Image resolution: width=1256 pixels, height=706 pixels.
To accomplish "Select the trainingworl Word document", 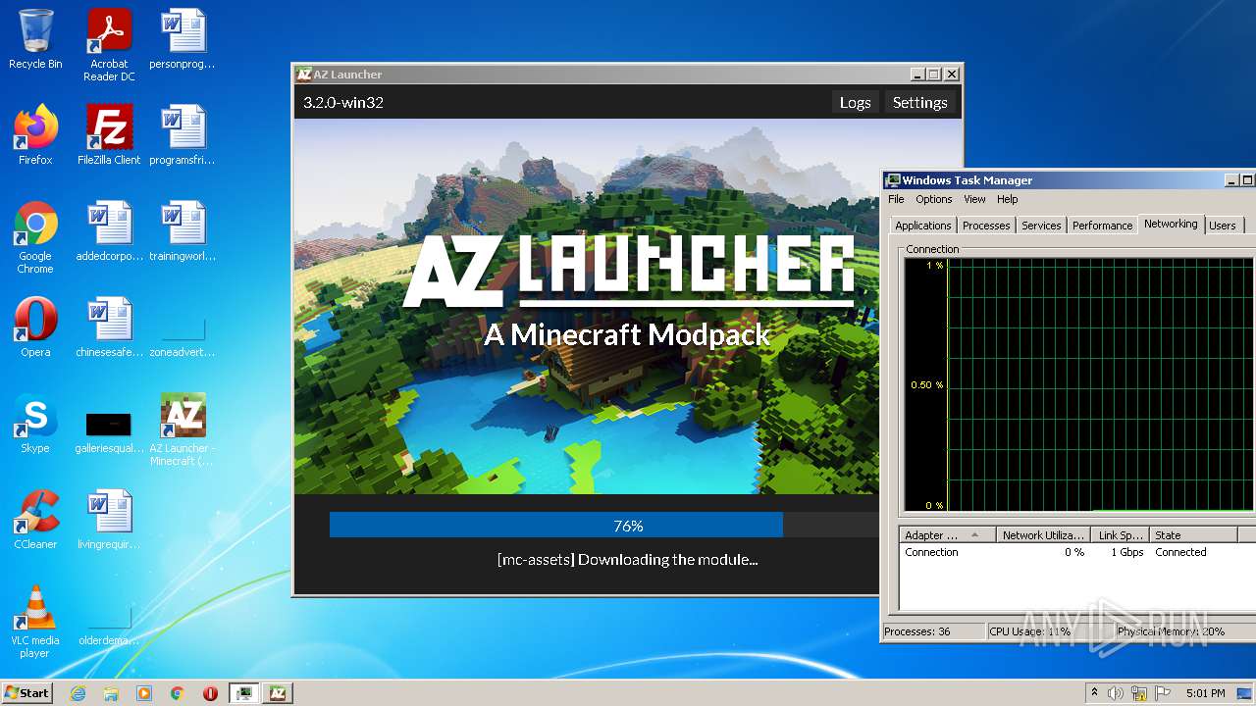I will (x=183, y=231).
